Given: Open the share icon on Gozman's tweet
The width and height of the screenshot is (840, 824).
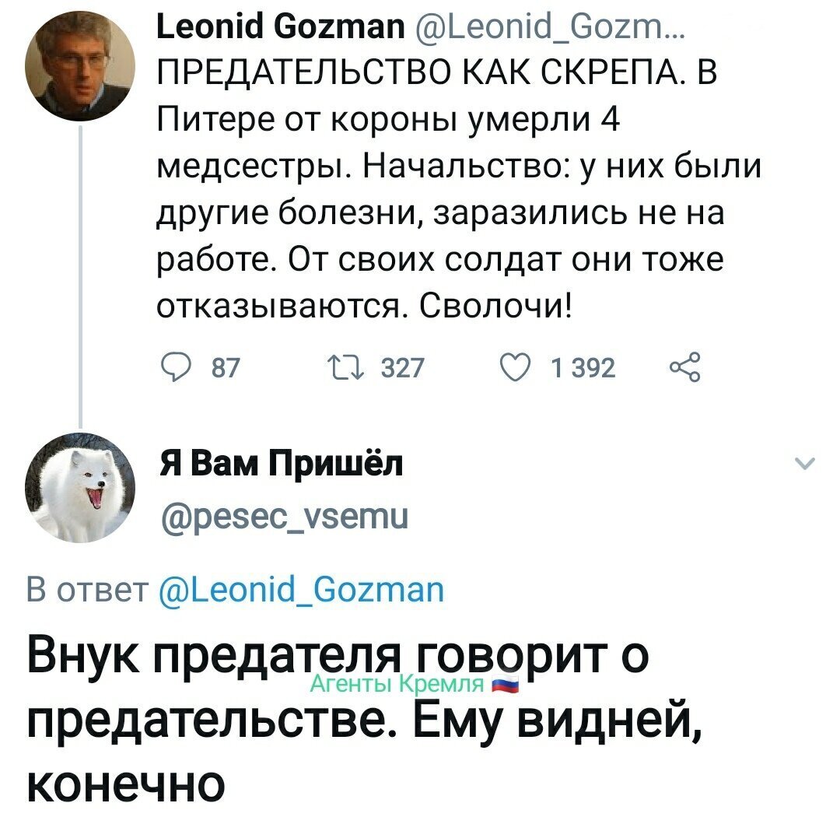Looking at the screenshot, I should (x=684, y=367).
